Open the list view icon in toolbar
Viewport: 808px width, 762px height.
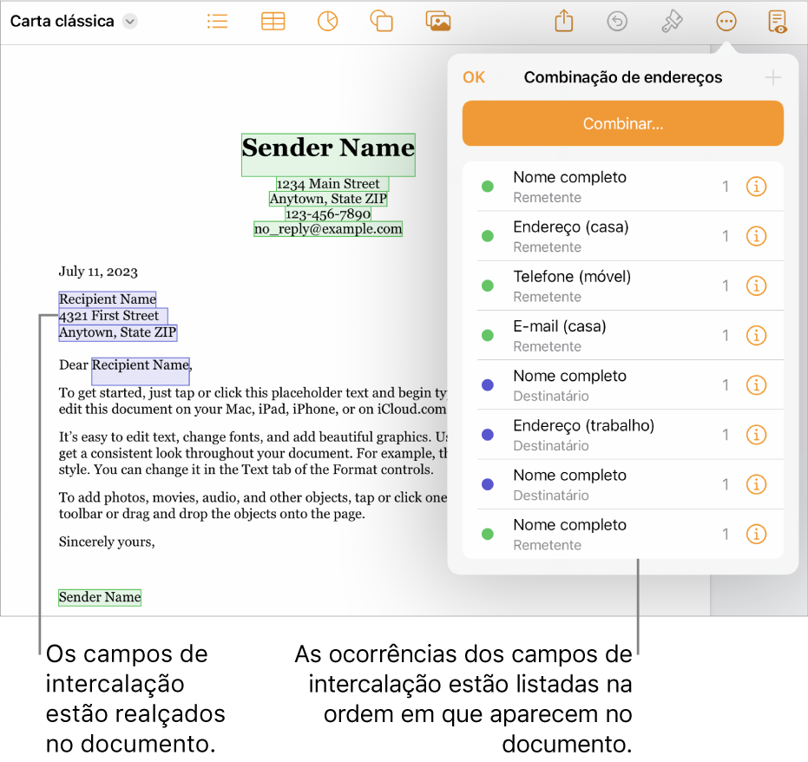[218, 22]
